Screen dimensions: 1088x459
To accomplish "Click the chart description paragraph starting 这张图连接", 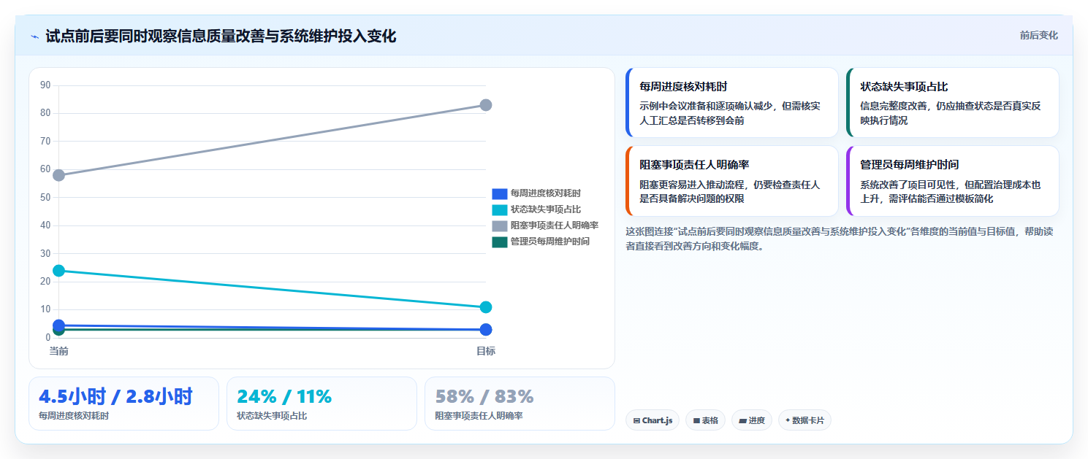I will coord(840,239).
